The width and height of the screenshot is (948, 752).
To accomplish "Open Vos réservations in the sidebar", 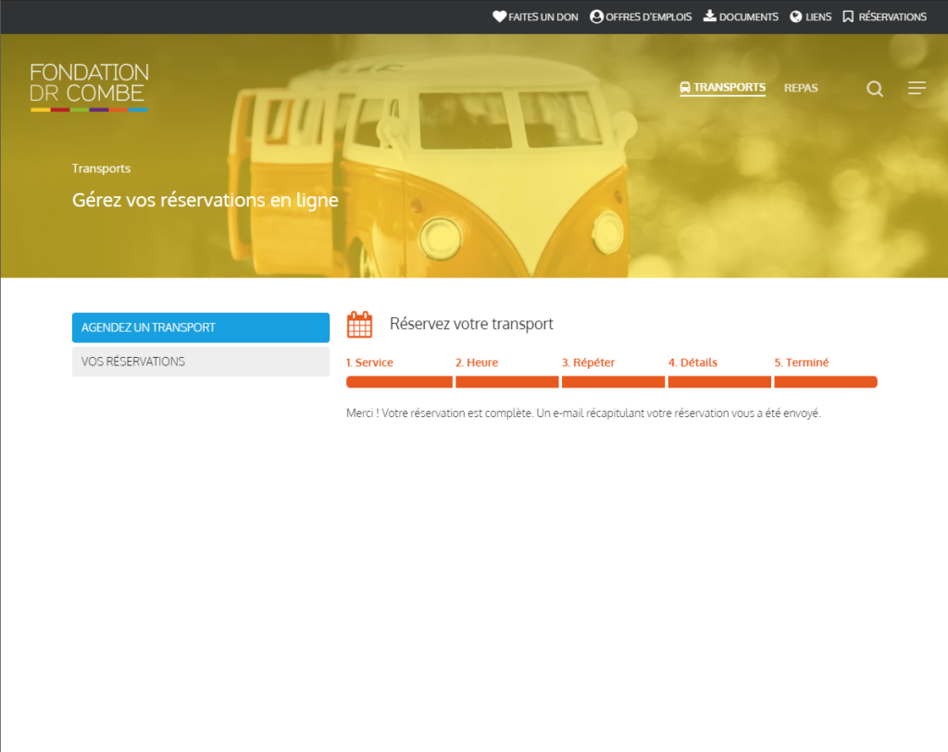I will coord(201,362).
